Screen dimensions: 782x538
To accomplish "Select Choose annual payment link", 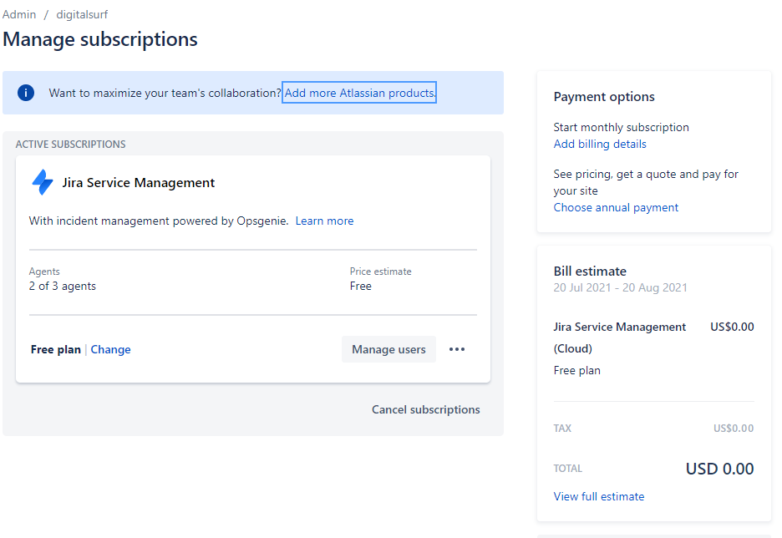I will 616,207.
